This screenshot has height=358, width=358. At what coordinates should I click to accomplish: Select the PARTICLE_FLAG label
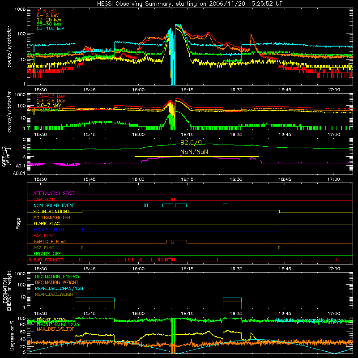coord(50,241)
